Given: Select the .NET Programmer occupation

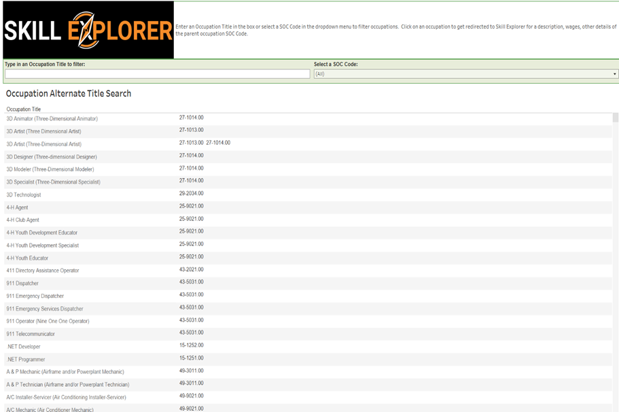Looking at the screenshot, I should (26, 360).
